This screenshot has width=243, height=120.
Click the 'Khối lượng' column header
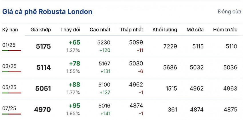point(165,30)
